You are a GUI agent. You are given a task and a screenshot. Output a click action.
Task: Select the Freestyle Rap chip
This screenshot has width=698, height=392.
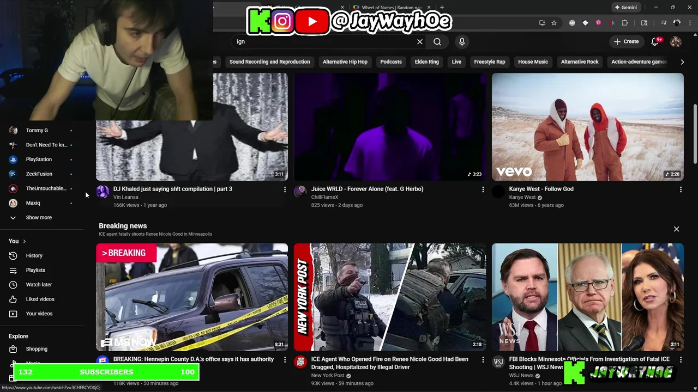click(x=490, y=62)
